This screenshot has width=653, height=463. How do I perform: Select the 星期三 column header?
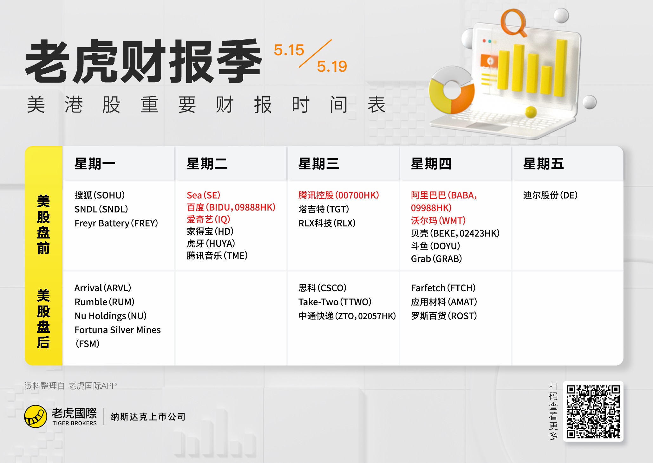click(x=319, y=164)
